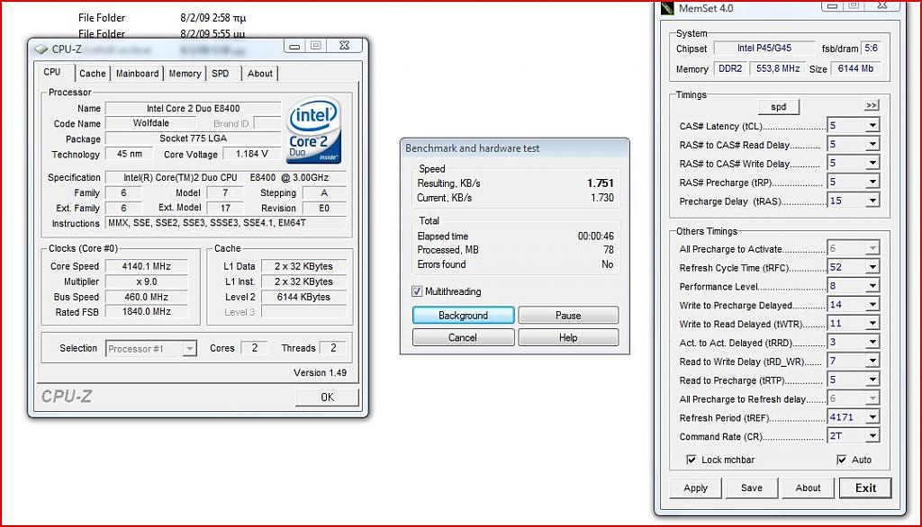Click the Save button in MemSet

point(752,488)
